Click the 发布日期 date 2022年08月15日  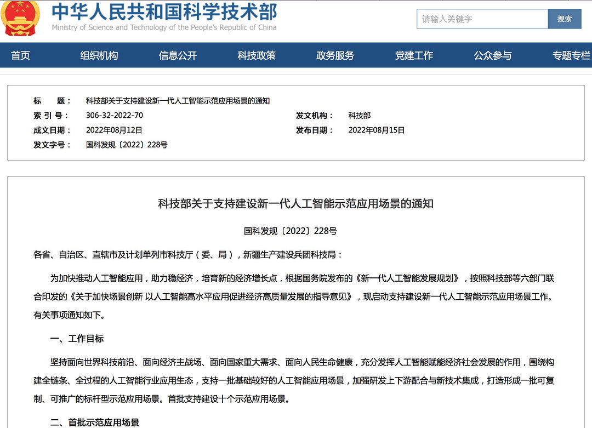(x=377, y=130)
